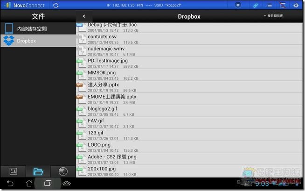Screen dimensions: 305x191
Task: Click the IP address 192.168.1.25 text
Action: [x=124, y=5]
